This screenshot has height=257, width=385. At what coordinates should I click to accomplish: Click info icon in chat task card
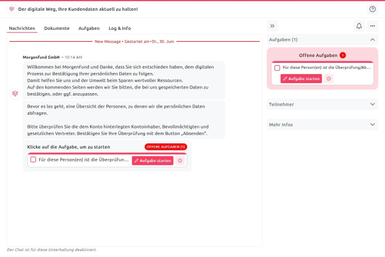tap(180, 161)
